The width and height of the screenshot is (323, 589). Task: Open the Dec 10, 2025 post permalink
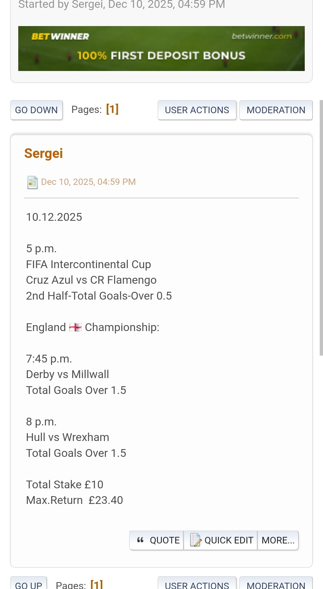point(88,182)
